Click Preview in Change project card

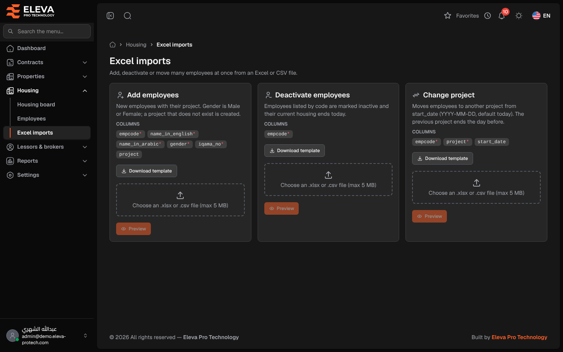pos(429,216)
